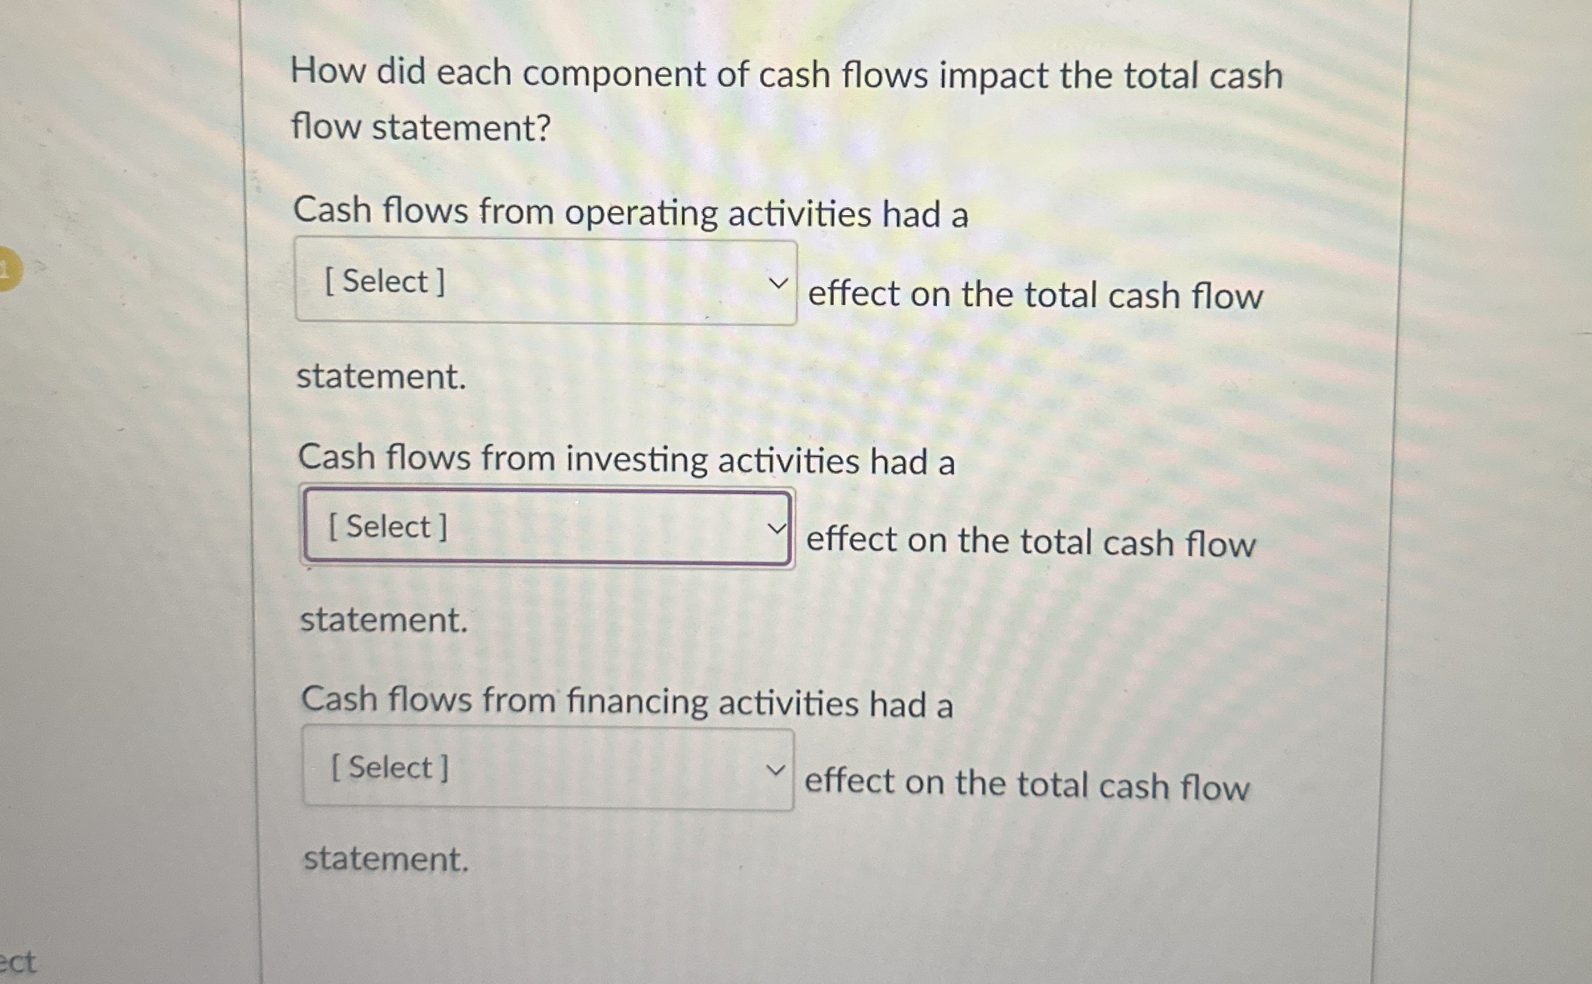Click the 'Cash flows from operating activities' prompt text

[631, 211]
